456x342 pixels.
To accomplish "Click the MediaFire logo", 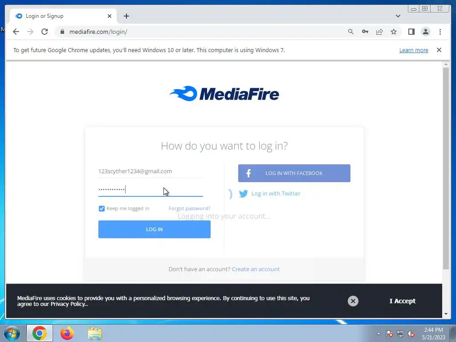I will point(224,94).
